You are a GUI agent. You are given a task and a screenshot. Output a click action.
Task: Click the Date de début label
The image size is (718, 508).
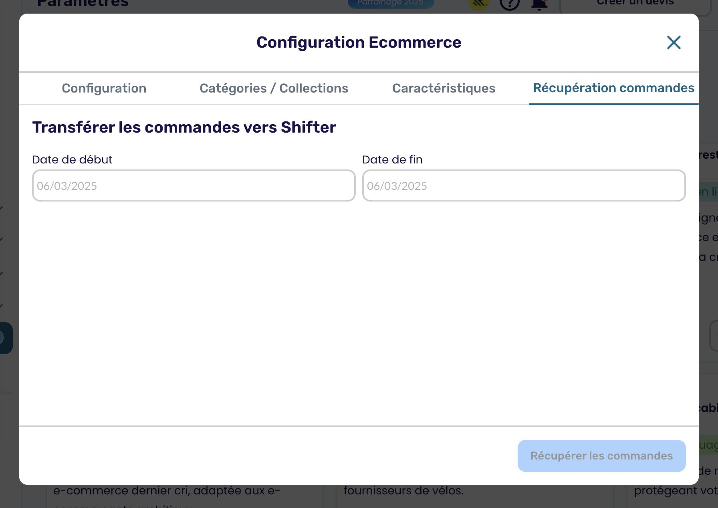72,159
